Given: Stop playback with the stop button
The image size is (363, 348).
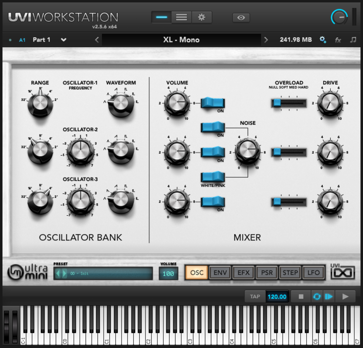Looking at the screenshot, I should [301, 297].
